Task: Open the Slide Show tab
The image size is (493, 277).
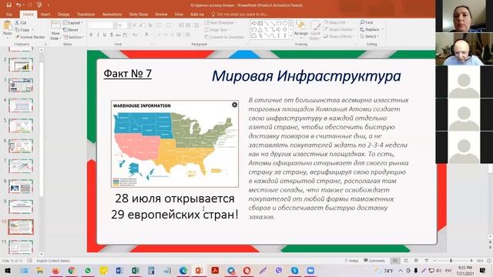Action: point(139,14)
